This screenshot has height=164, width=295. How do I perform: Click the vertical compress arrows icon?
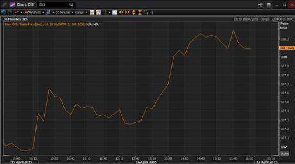(140, 12)
